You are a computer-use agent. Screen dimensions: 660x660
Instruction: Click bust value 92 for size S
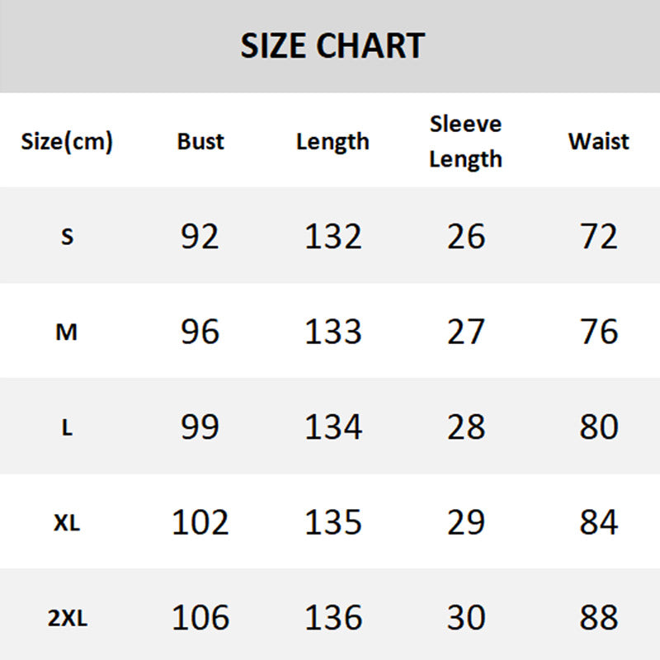pos(200,237)
